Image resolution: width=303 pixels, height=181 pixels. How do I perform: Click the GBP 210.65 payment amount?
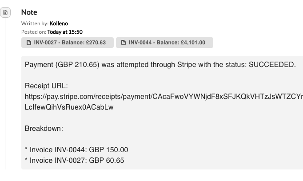coord(77,65)
